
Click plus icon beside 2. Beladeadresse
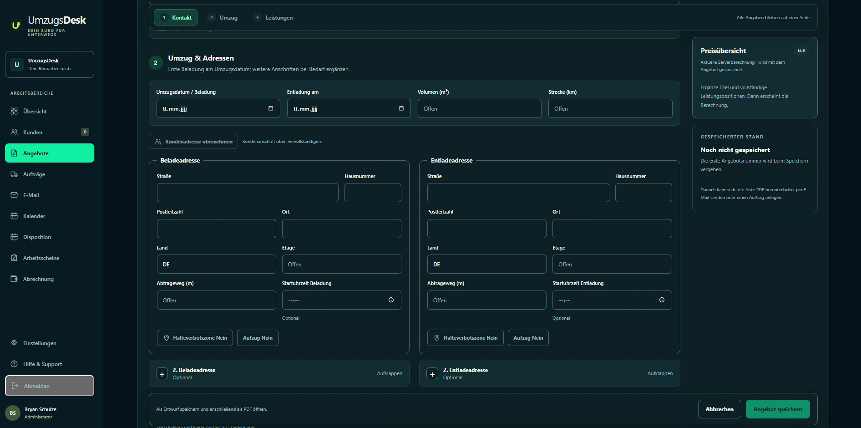[162, 374]
